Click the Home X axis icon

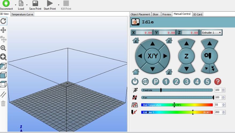pyautogui.click(x=136, y=41)
